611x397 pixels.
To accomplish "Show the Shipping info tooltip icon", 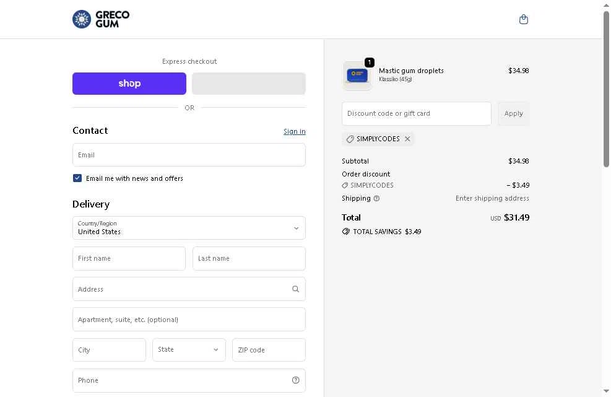I will pyautogui.click(x=376, y=198).
